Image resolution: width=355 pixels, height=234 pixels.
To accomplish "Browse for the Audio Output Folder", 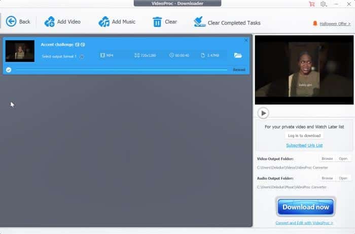I will pos(327,178).
